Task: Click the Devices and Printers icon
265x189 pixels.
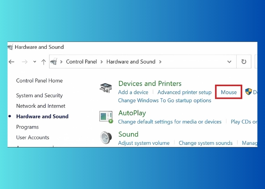Action: 106,88
